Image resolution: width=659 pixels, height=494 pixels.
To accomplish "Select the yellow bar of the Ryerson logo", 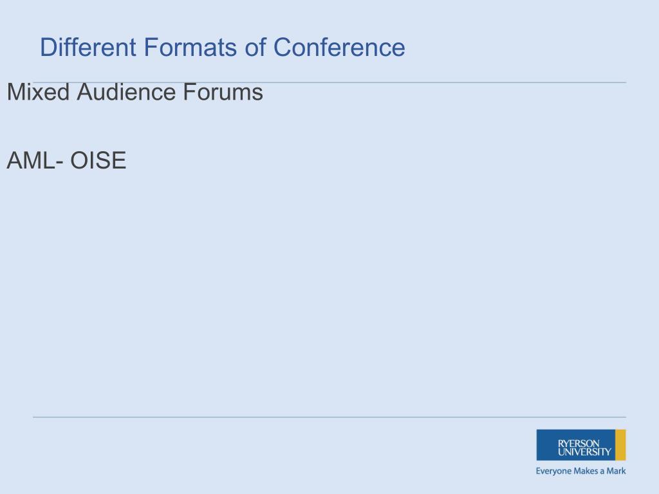I will click(x=620, y=445).
